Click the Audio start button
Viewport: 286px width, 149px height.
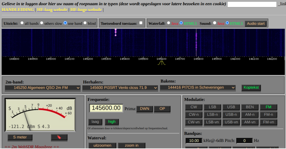click(256, 24)
